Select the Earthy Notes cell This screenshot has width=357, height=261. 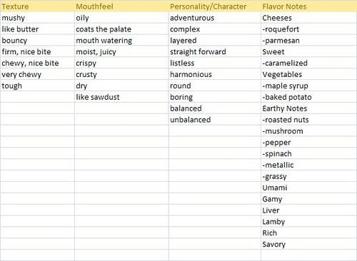click(x=308, y=108)
